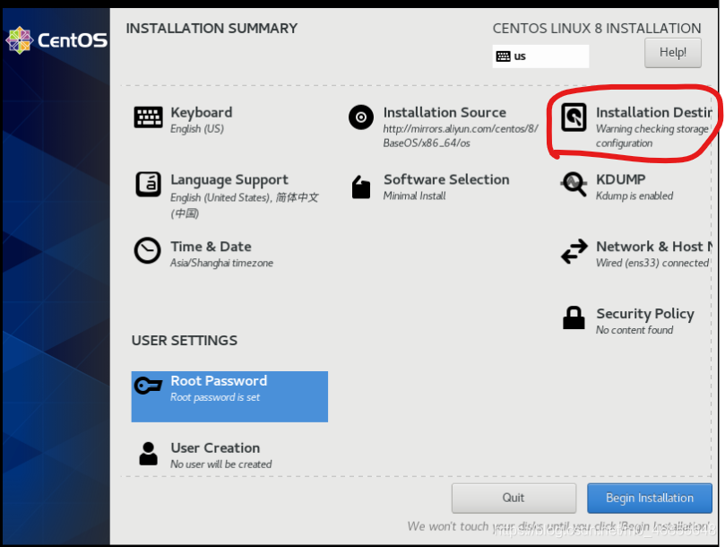Image resolution: width=725 pixels, height=547 pixels.
Task: Open the Software Selection heading
Action: [446, 179]
